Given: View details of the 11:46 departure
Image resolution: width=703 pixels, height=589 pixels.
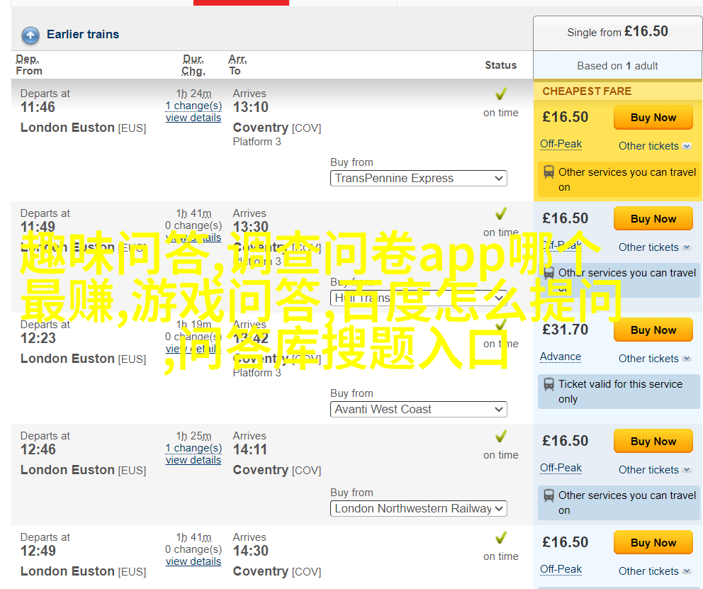Looking at the screenshot, I should 193,118.
